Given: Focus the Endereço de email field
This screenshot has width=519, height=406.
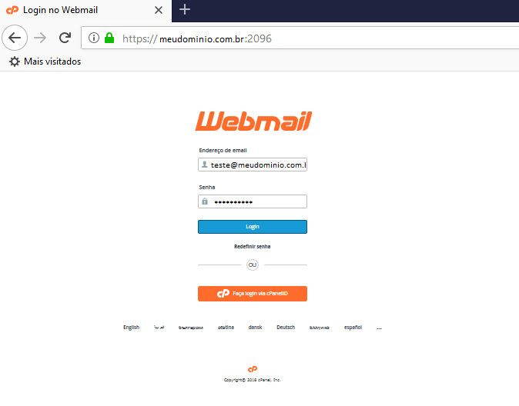Looking at the screenshot, I should point(253,165).
